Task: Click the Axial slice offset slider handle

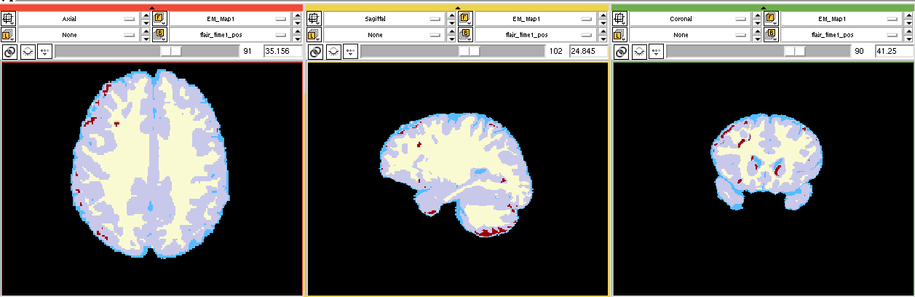Action: coord(171,51)
